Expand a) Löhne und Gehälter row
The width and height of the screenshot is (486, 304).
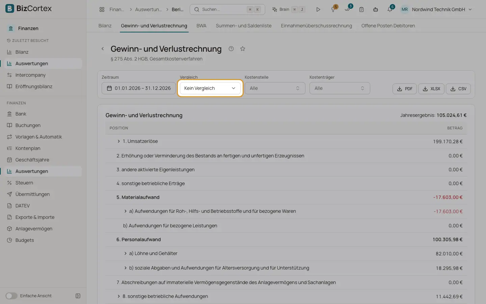126,253
